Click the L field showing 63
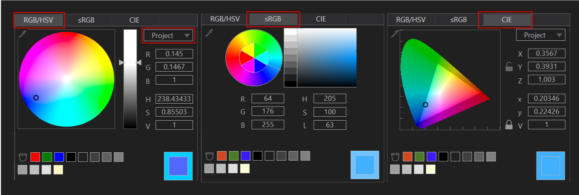This screenshot has width=579, height=195. [329, 125]
